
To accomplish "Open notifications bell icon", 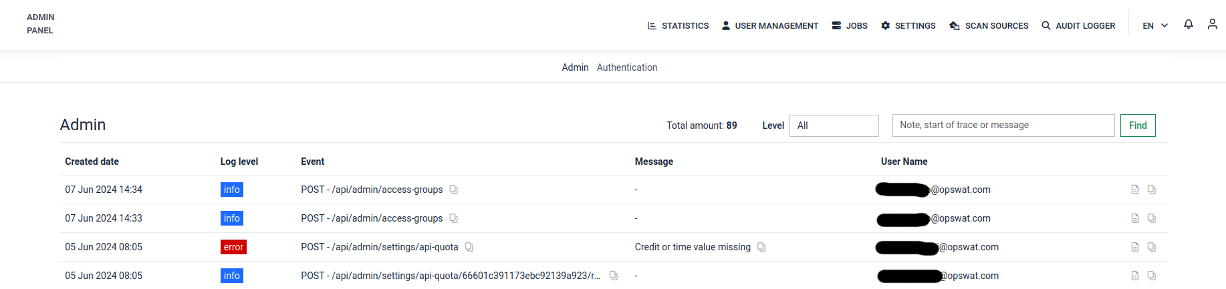I will (1188, 25).
